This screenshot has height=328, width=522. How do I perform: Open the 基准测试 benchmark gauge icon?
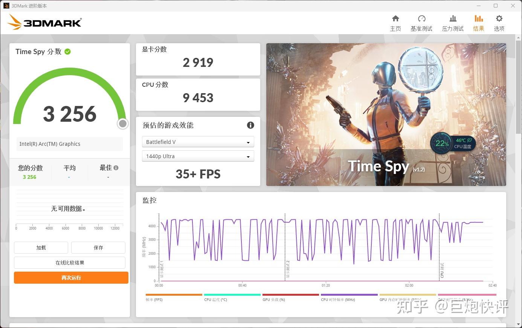[x=421, y=18]
